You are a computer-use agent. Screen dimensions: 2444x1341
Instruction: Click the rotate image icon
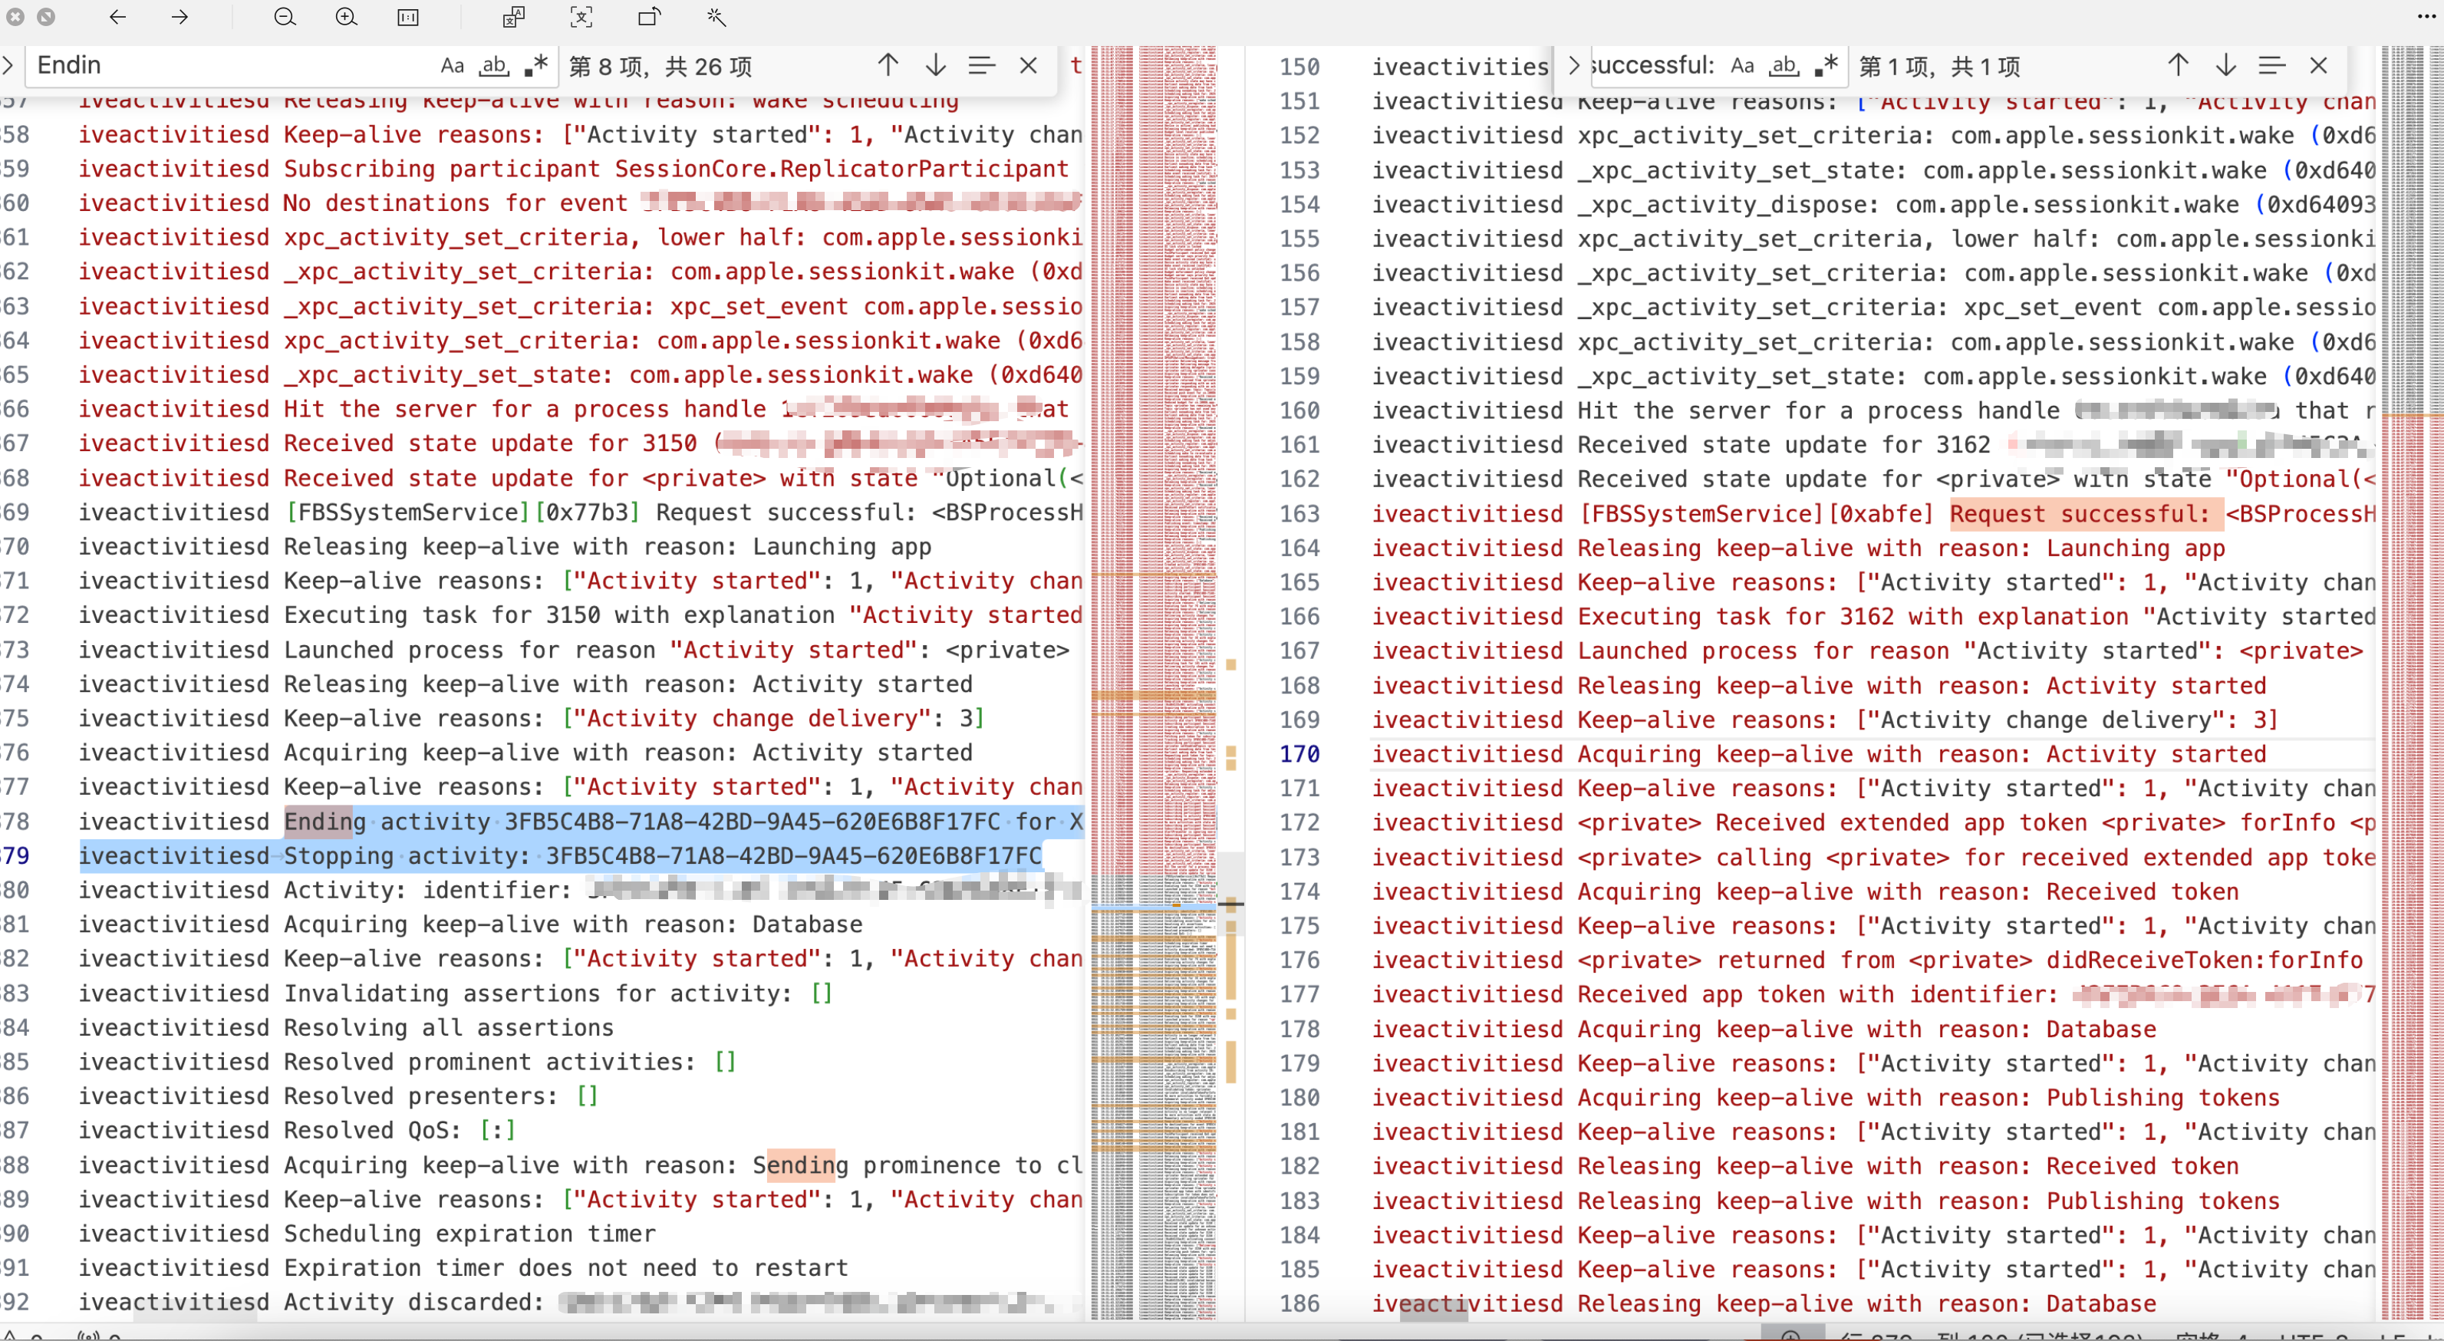coord(649,17)
